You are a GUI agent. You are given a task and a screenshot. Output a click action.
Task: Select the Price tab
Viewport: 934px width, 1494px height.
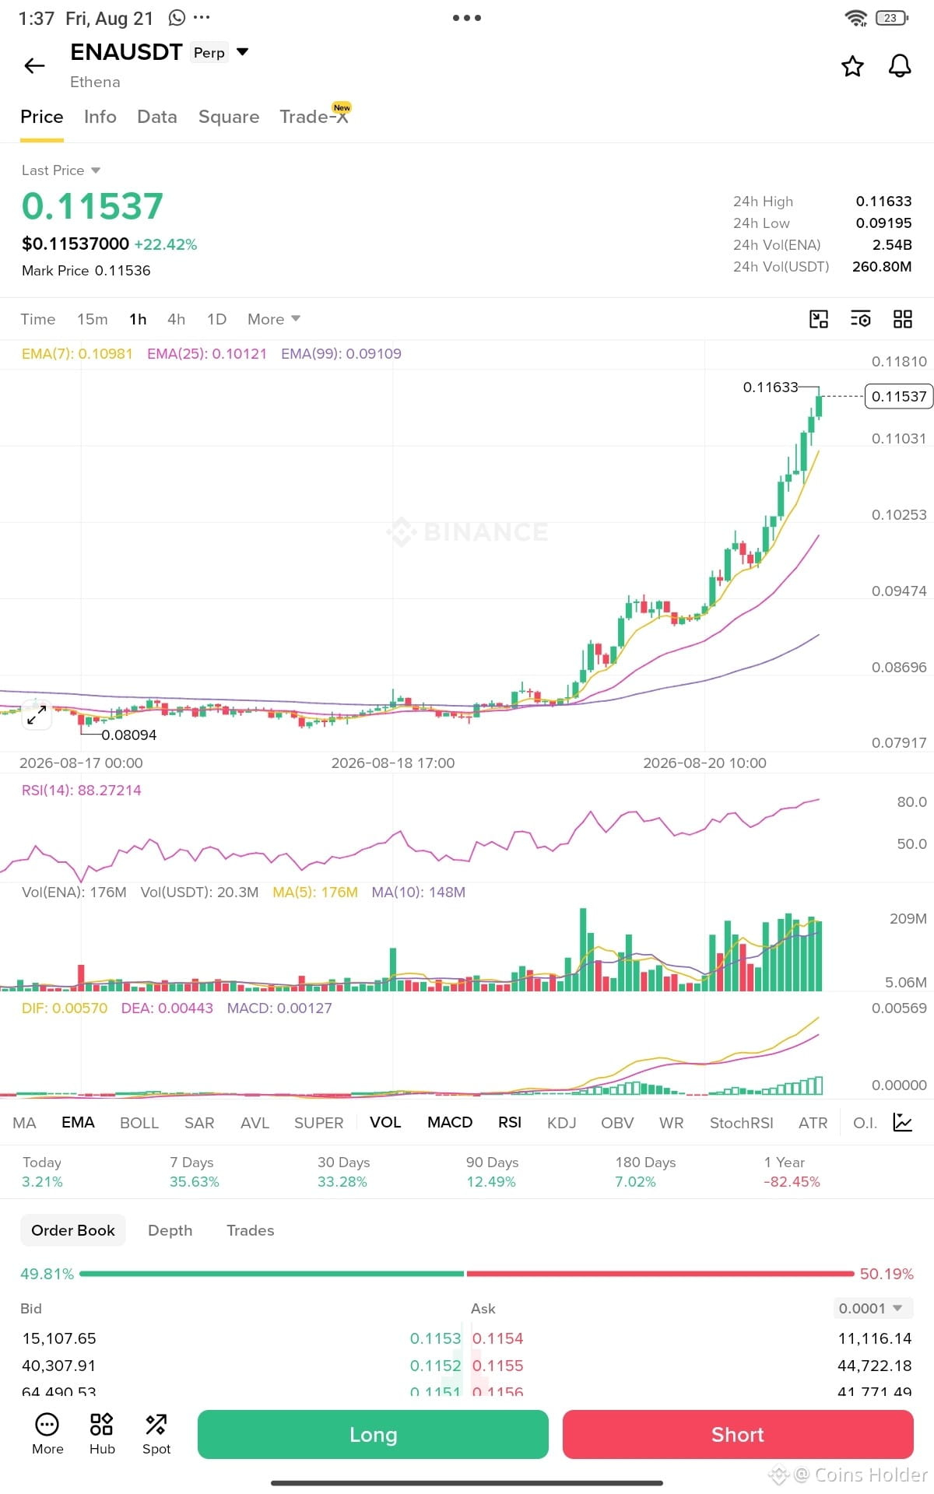pyautogui.click(x=42, y=117)
